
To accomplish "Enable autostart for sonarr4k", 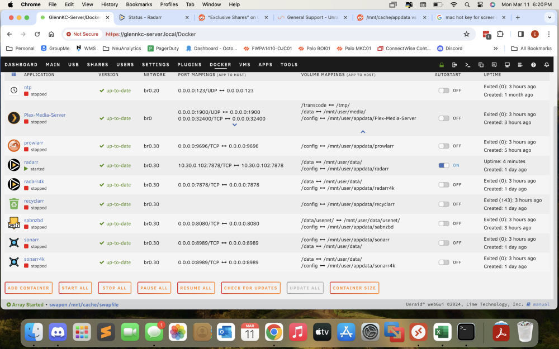I will (444, 262).
